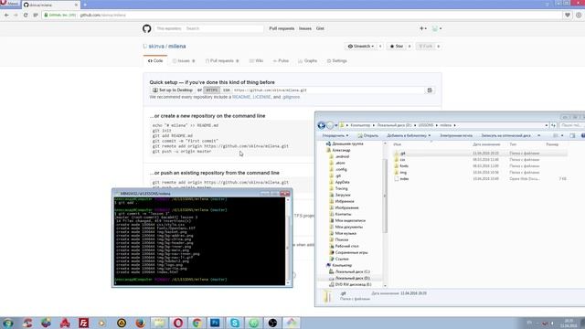Select .android in Explorer navigation tree
This screenshot has height=329, width=585.
[x=342, y=156]
